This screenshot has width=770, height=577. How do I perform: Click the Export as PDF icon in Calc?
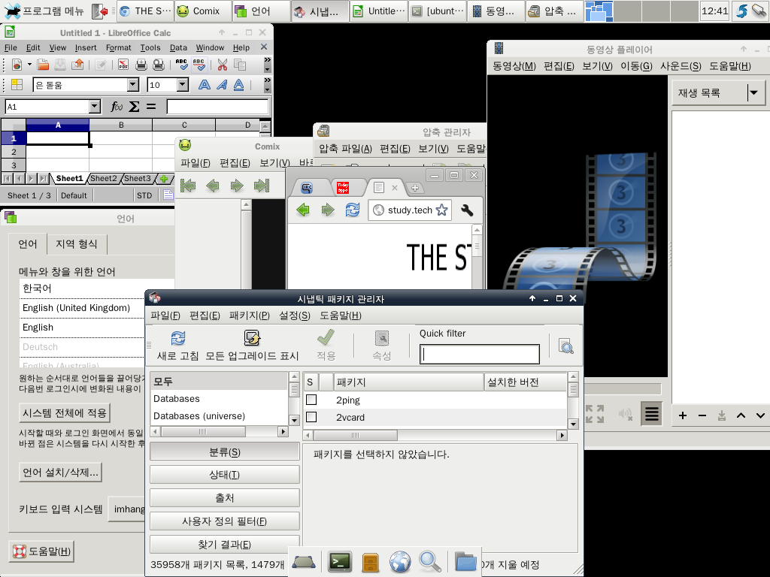(x=123, y=65)
